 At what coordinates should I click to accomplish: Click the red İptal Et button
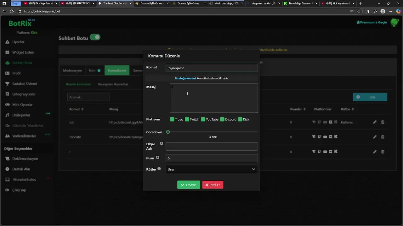pyautogui.click(x=213, y=185)
